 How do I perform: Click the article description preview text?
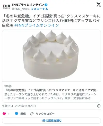click(x=50, y=96)
